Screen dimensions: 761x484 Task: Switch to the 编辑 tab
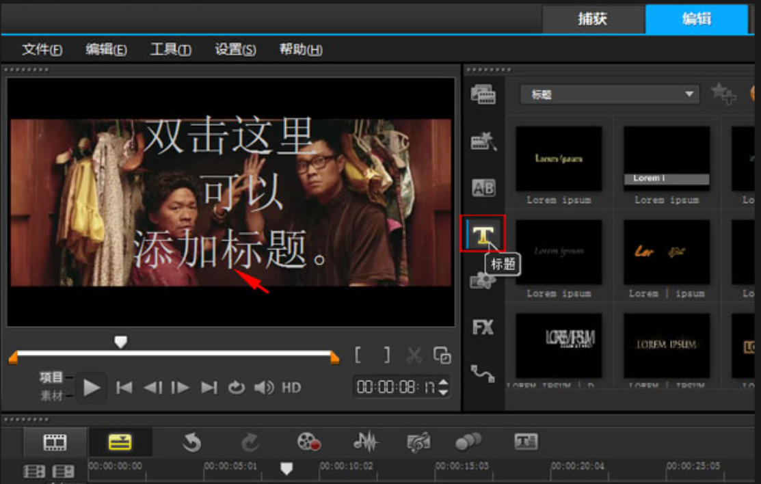click(x=697, y=19)
